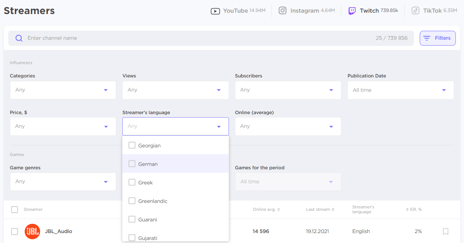Viewport: 464px width, 243px height.
Task: Open the Subscribers filter dropdown
Action: click(x=288, y=90)
